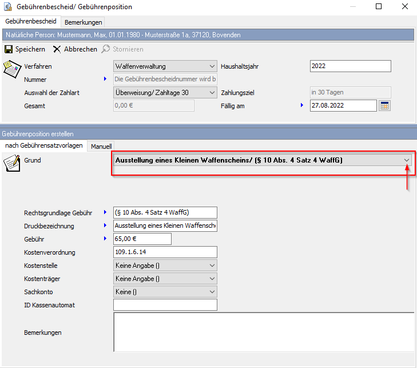The height and width of the screenshot is (368, 417).
Task: Click the Grund notepad pencil icon
Action: coord(12,163)
